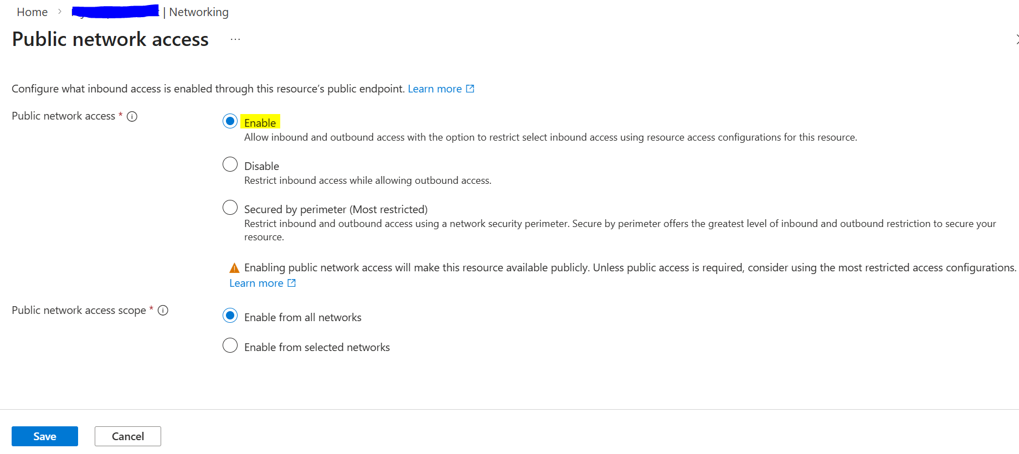Cancel the network access changes
The image size is (1019, 454).
click(128, 436)
